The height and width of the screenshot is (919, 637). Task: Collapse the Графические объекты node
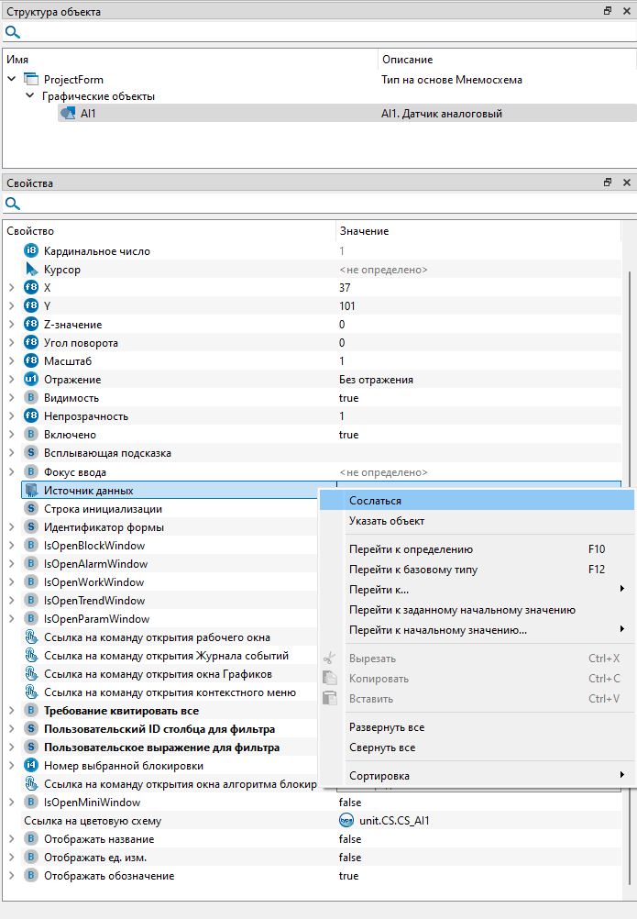(x=29, y=96)
